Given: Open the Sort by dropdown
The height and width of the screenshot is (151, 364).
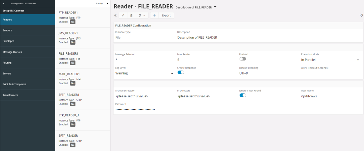Looking at the screenshot, I should tap(102, 4).
